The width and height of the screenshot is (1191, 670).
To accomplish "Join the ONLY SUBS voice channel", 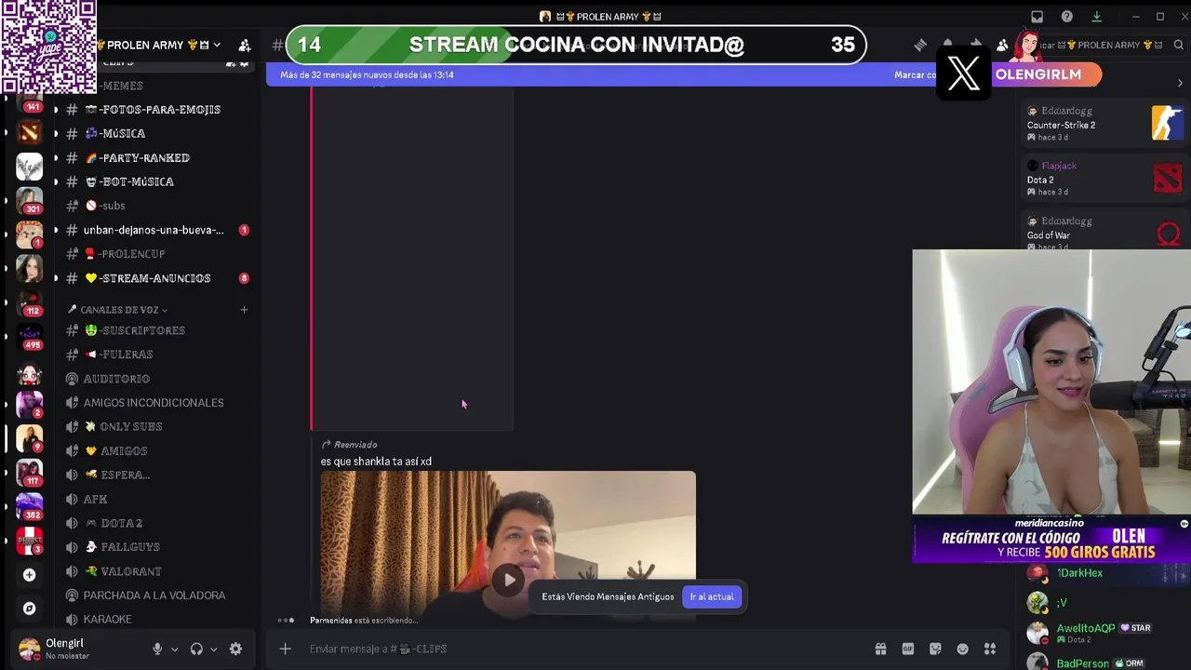I will coord(152,426).
